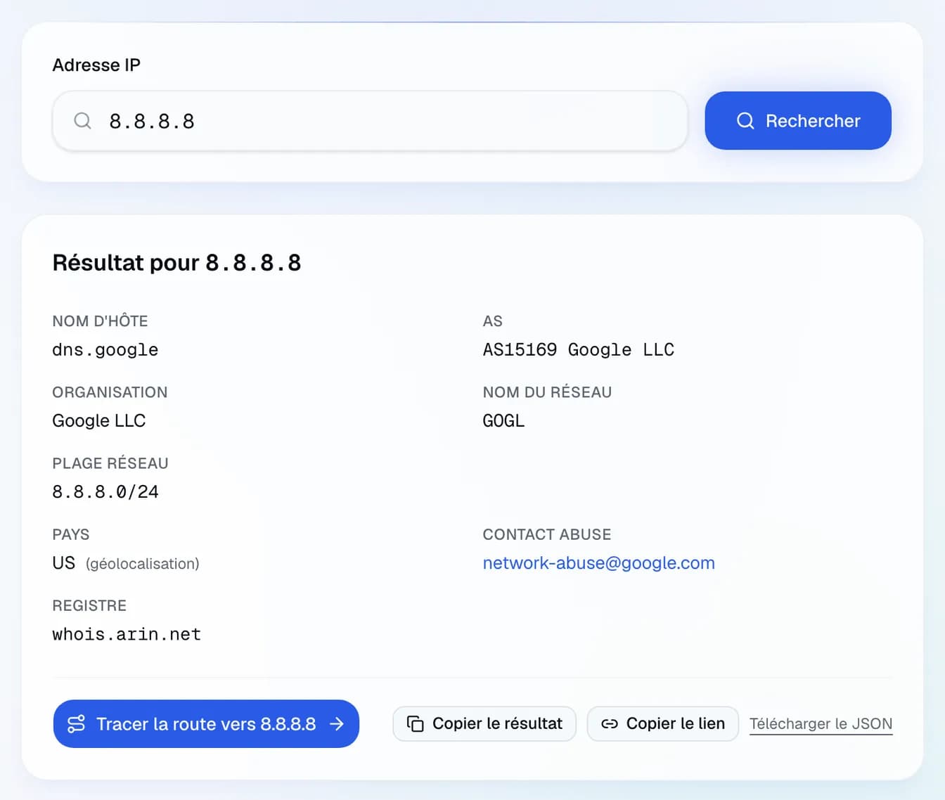945x800 pixels.
Task: Click the REGISTRE label
Action: pyautogui.click(x=89, y=605)
